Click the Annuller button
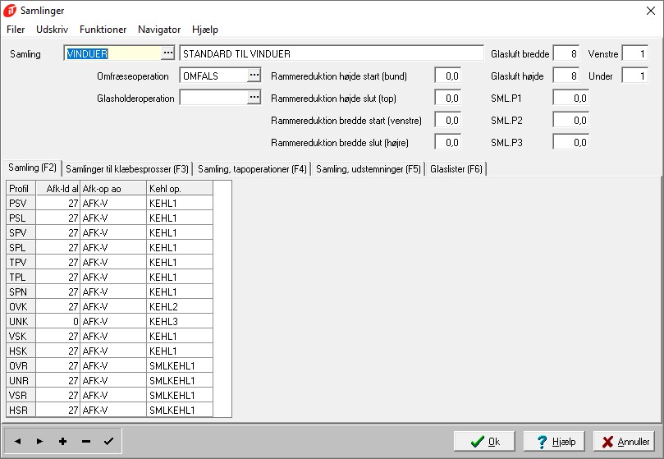 (x=624, y=442)
